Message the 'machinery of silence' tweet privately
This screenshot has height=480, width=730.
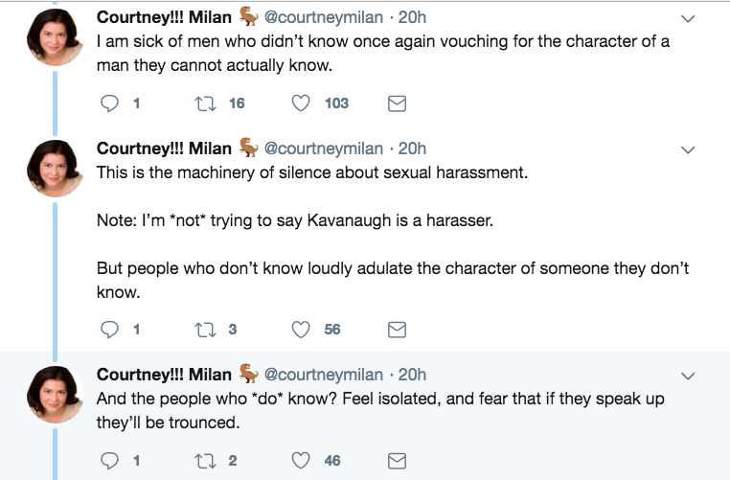pyautogui.click(x=396, y=330)
